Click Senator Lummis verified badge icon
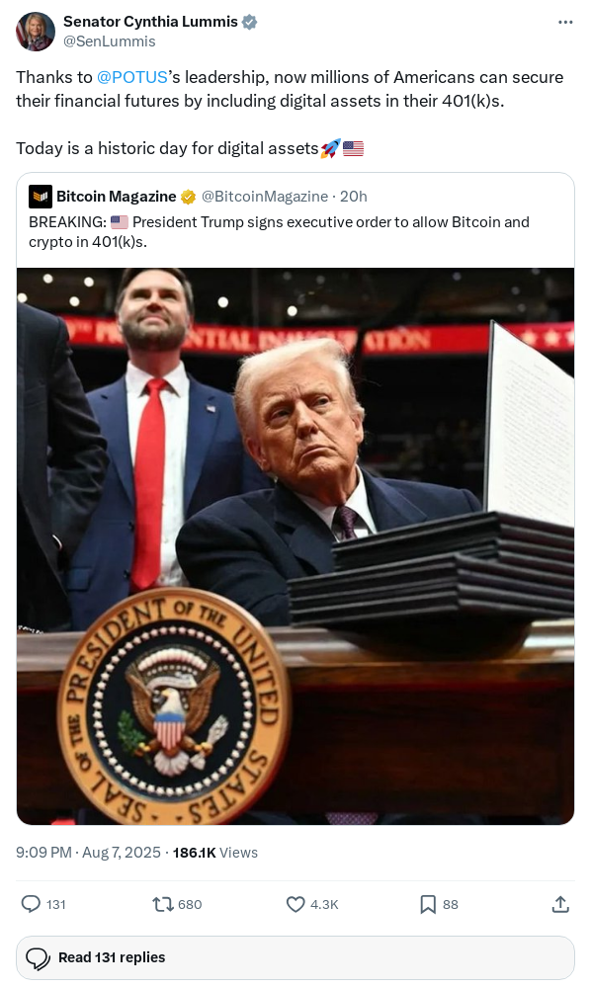Screen dimensions: 591x988 249,22
